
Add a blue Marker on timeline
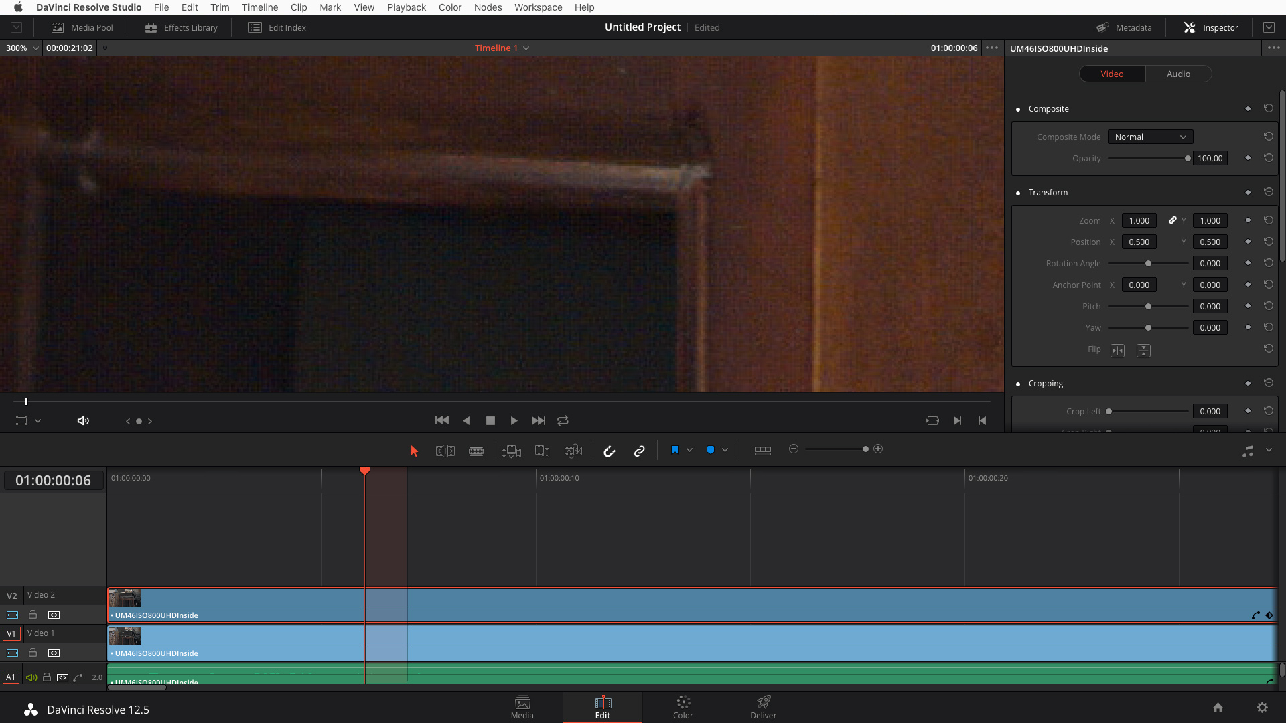[710, 450]
